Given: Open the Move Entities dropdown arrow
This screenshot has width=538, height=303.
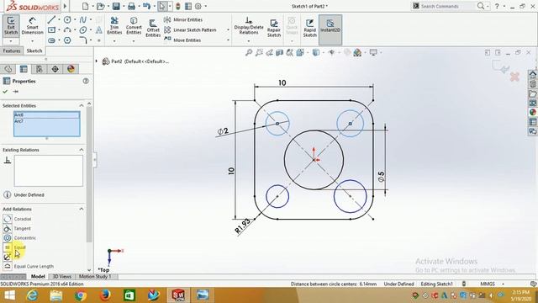Looking at the screenshot, I should tap(228, 40).
